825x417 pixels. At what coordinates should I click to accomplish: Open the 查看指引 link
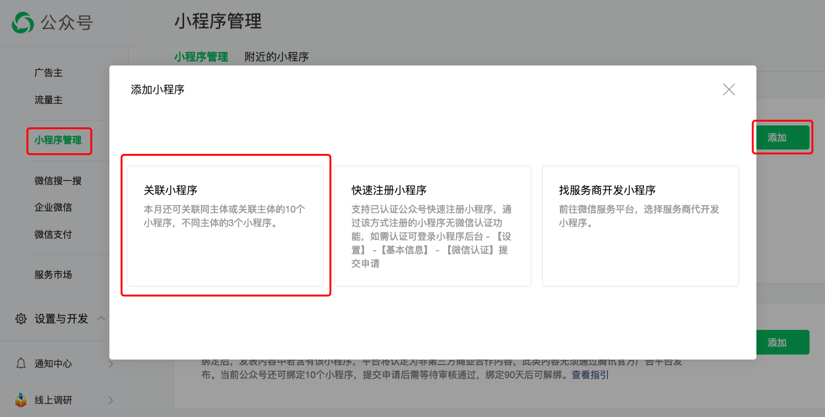590,375
